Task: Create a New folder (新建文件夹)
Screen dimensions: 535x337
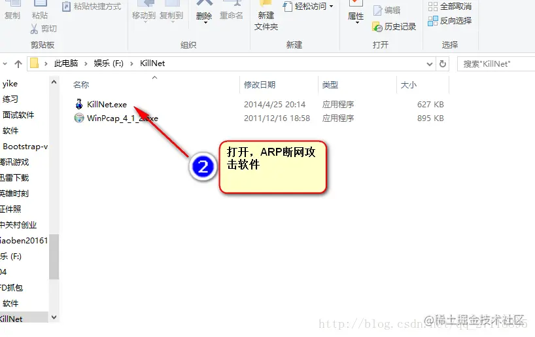Action: pos(266,16)
